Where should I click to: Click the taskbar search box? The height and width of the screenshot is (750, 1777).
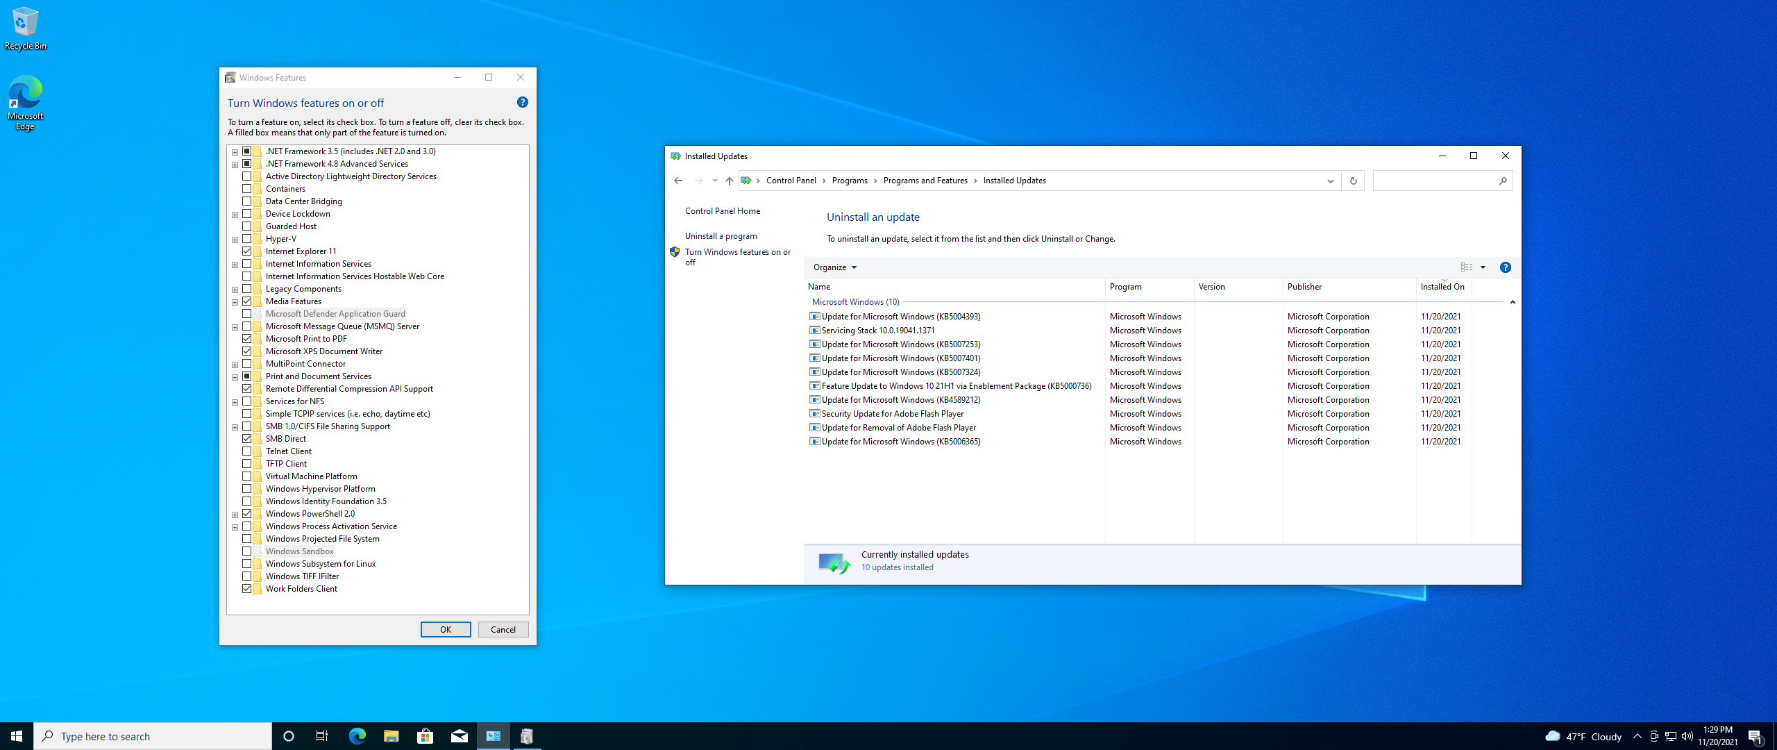(x=153, y=736)
